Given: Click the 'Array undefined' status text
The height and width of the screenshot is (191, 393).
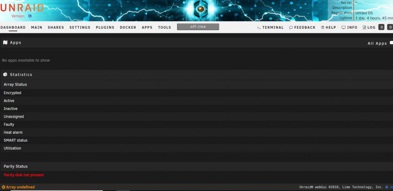Looking at the screenshot, I should click(20, 187).
